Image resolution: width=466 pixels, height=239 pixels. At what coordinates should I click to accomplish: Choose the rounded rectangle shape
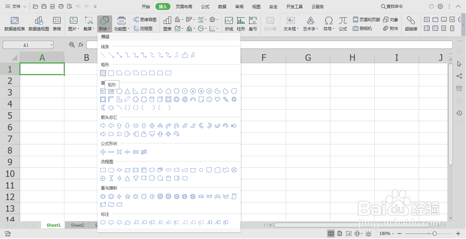click(111, 73)
